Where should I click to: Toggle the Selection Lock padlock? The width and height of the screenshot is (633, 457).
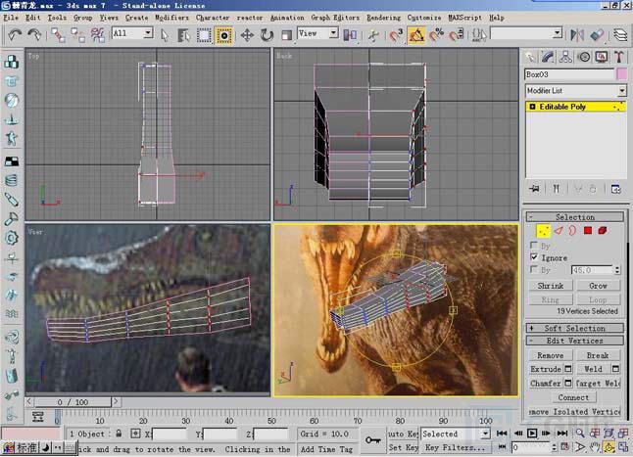[x=119, y=434]
